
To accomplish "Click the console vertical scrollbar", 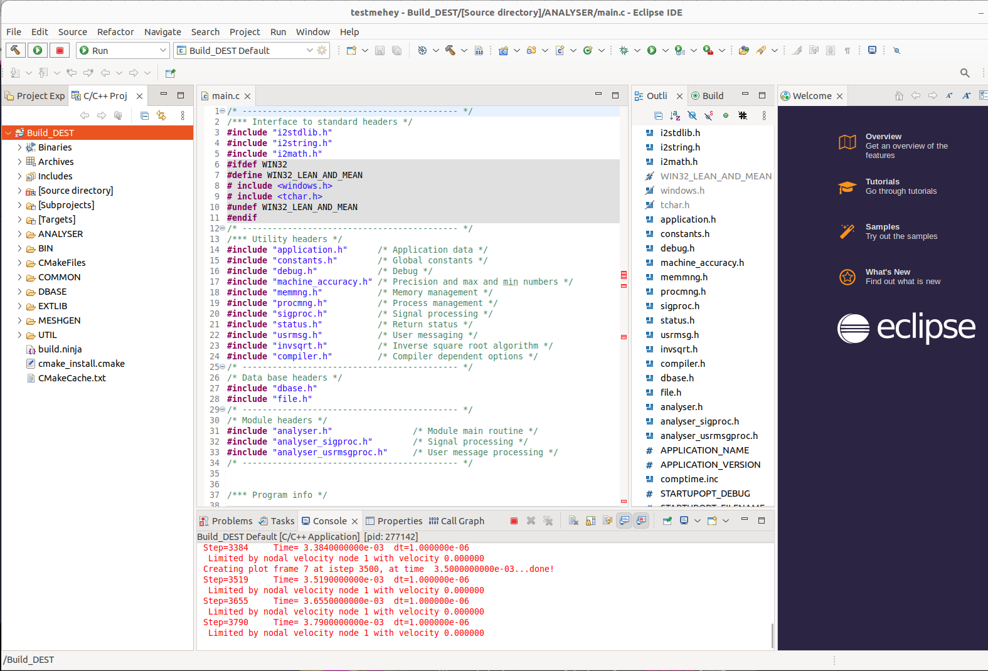I will [x=772, y=636].
